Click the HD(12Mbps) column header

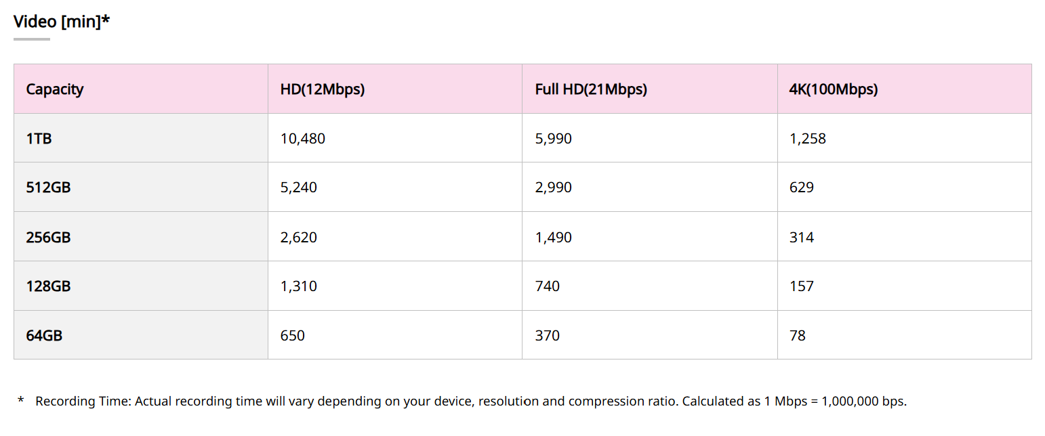click(x=323, y=89)
